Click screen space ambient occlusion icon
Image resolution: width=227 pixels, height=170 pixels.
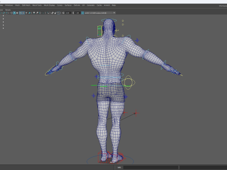point(34,13)
